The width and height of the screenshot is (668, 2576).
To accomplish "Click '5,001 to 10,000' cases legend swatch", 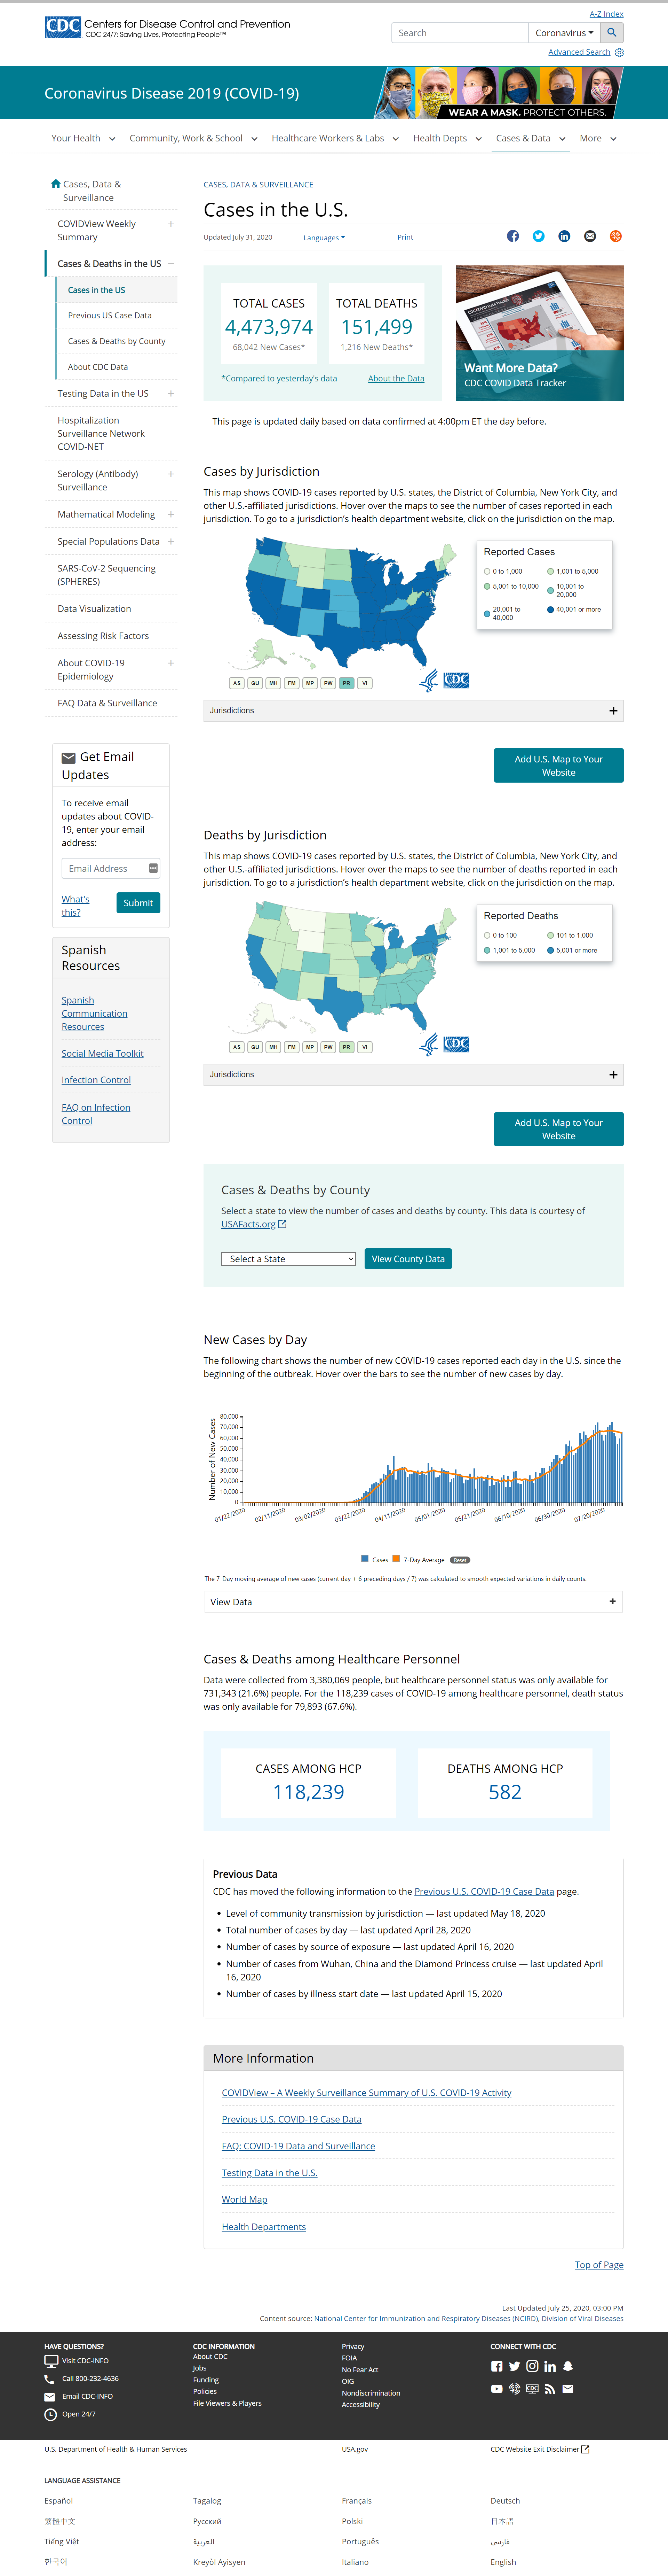I will [487, 587].
